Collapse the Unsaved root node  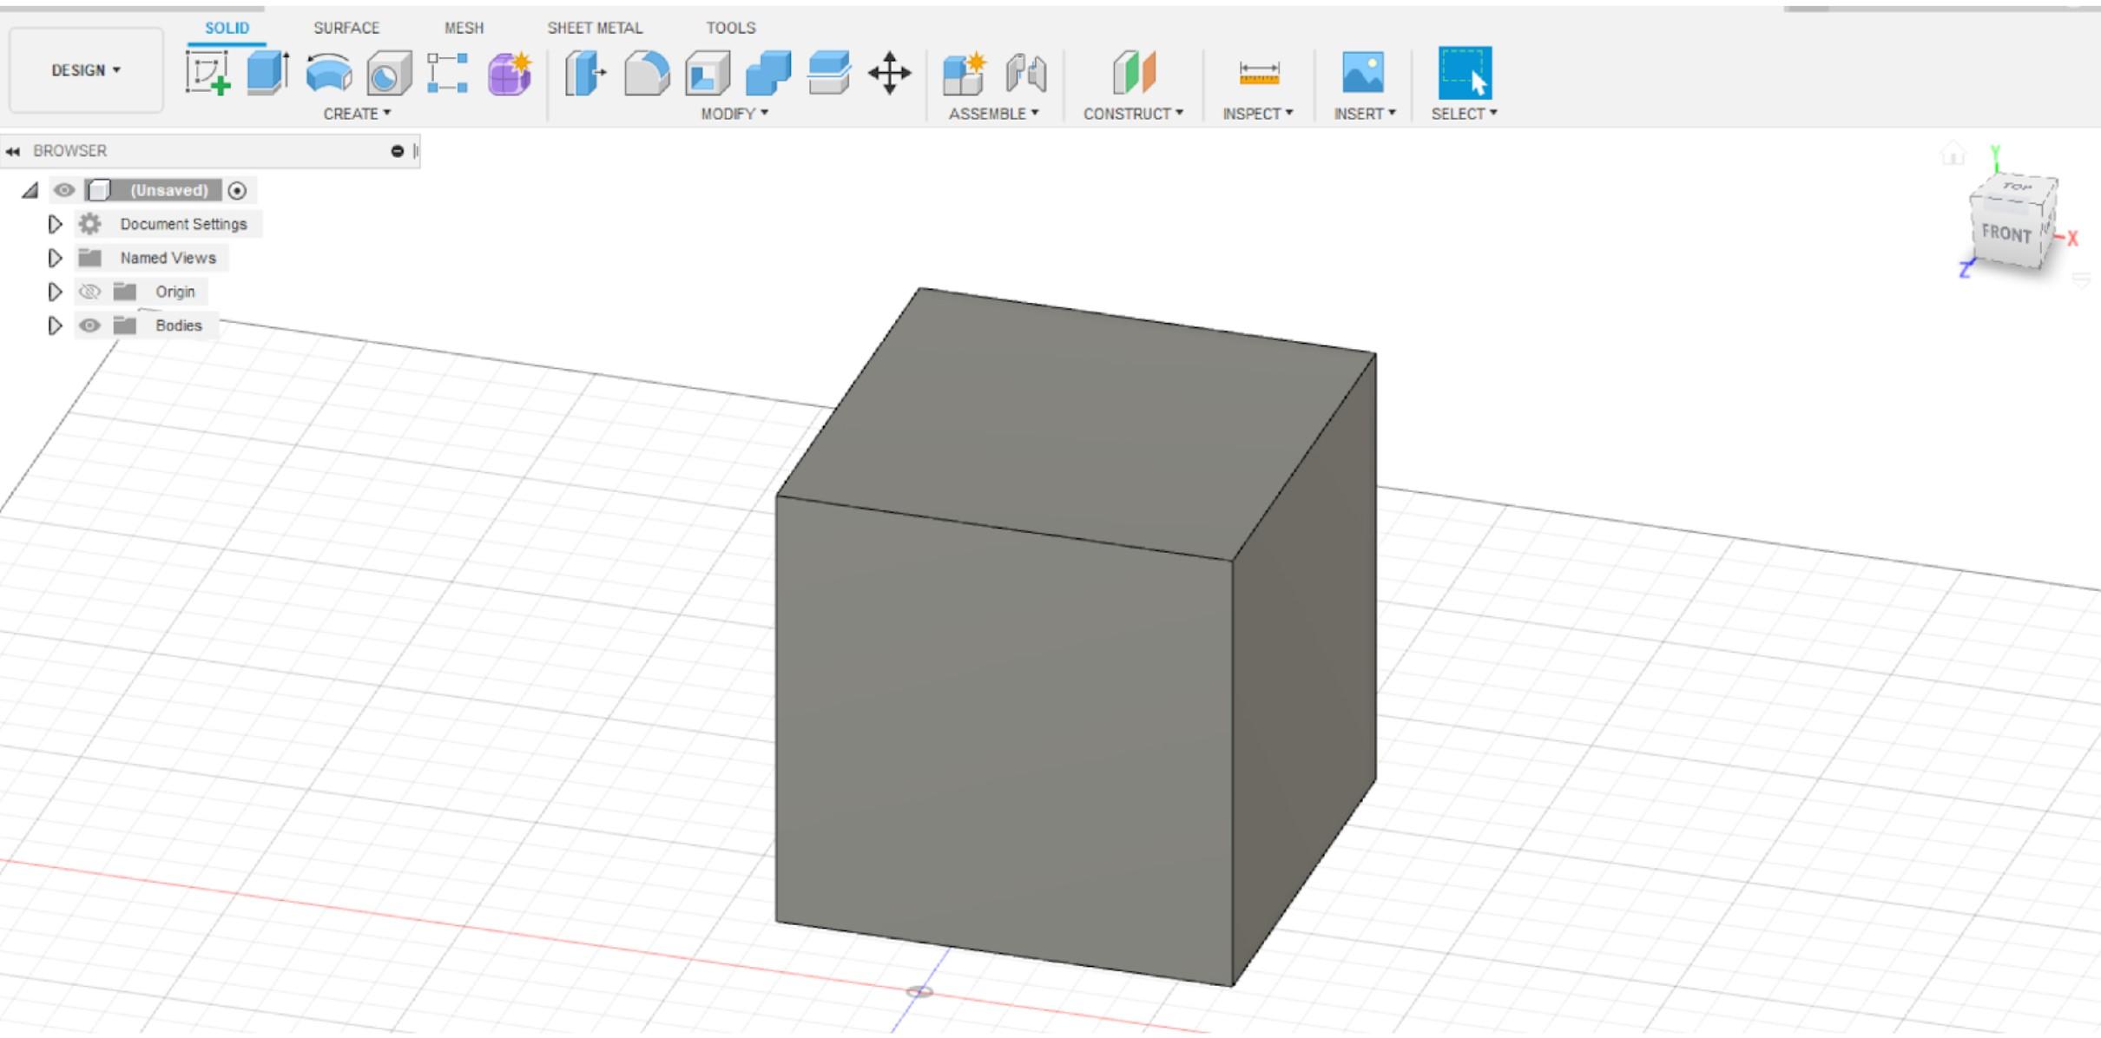point(30,190)
